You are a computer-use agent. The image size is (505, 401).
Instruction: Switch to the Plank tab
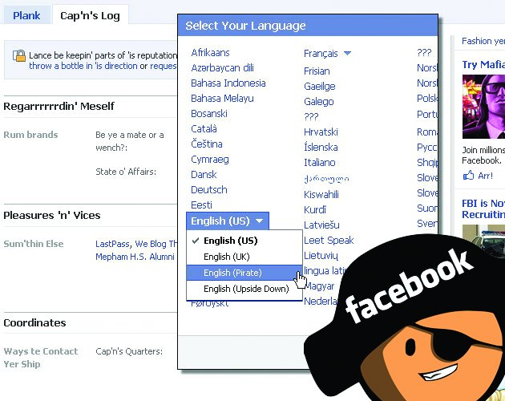click(x=26, y=15)
